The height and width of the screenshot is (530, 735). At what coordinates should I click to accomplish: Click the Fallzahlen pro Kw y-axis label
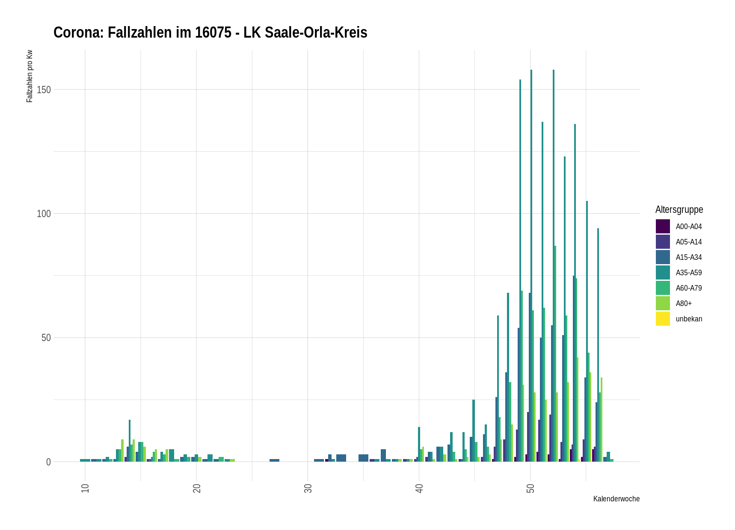[x=30, y=77]
